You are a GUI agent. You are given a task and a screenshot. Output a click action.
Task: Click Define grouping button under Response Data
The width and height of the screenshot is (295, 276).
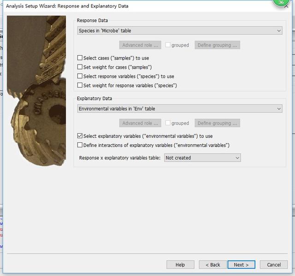pyautogui.click(x=217, y=45)
